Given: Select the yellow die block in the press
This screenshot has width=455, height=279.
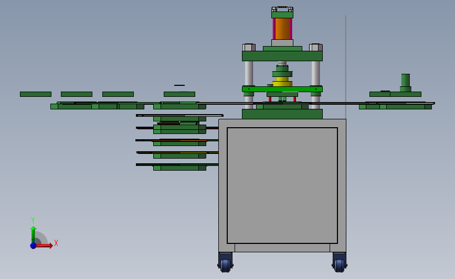Looking at the screenshot, I should click(282, 82).
